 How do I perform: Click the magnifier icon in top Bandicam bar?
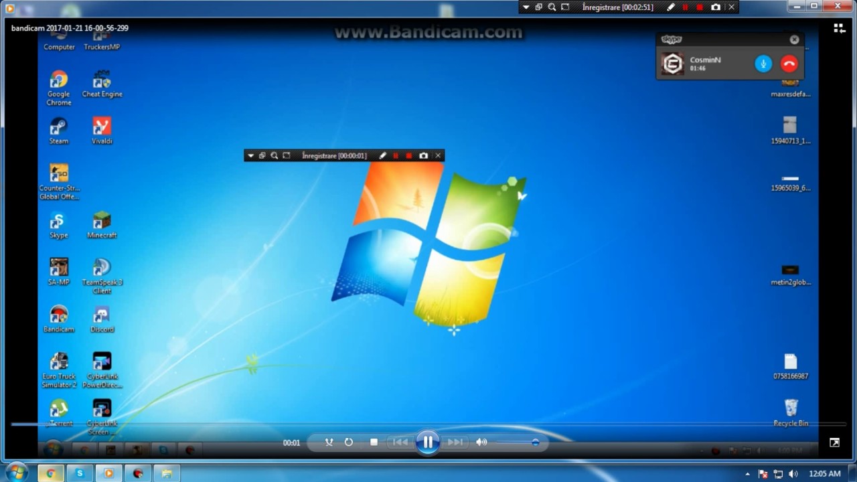point(552,7)
